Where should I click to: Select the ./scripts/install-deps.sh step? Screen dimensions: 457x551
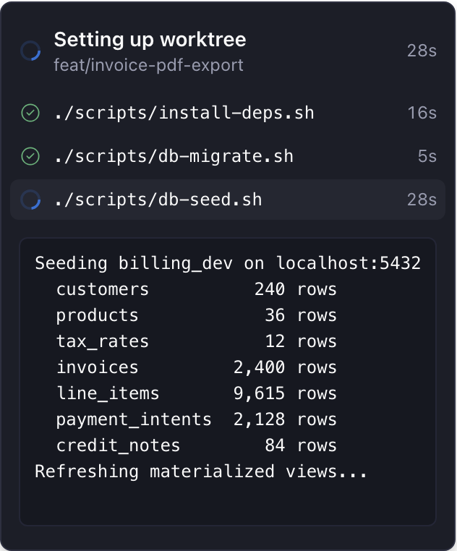228,113
